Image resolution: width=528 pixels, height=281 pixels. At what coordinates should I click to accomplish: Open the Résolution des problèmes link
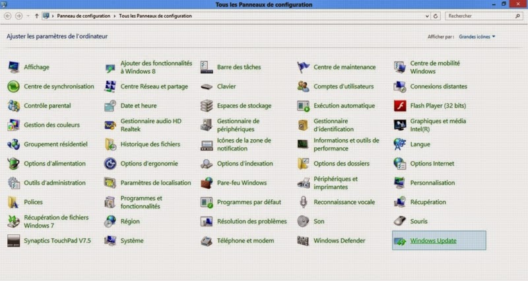point(252,222)
